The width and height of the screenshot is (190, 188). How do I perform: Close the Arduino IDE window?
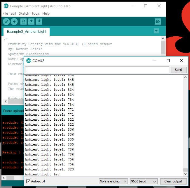(159, 6)
